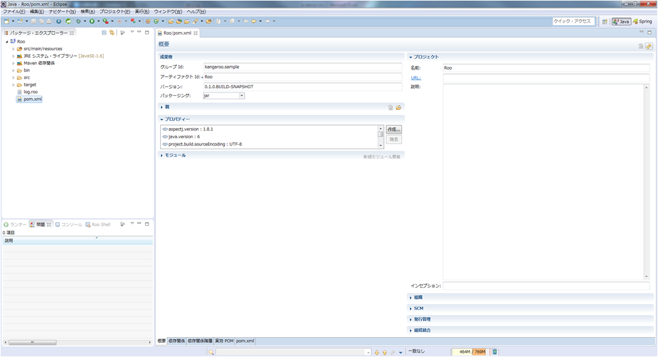Screen dimensions: 658x357
Task: Switch to Effective POM (実効 POM) tab
Action: [224, 341]
